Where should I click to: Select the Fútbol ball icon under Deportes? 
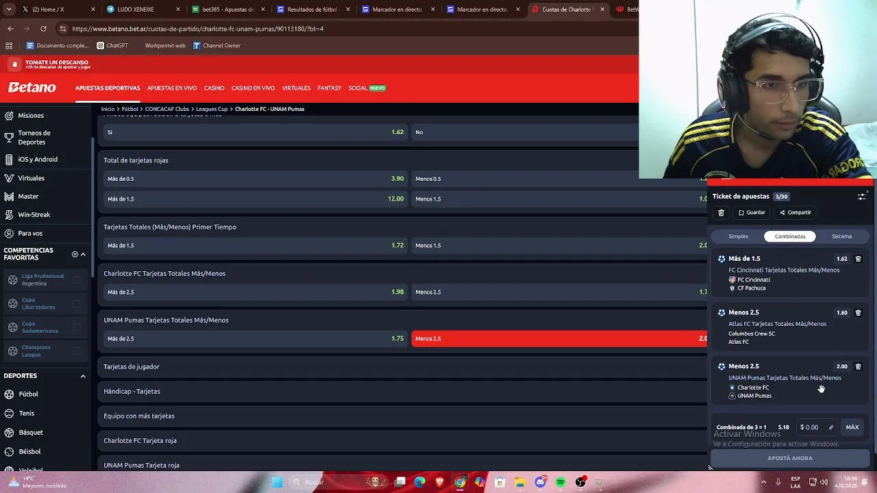click(x=10, y=394)
